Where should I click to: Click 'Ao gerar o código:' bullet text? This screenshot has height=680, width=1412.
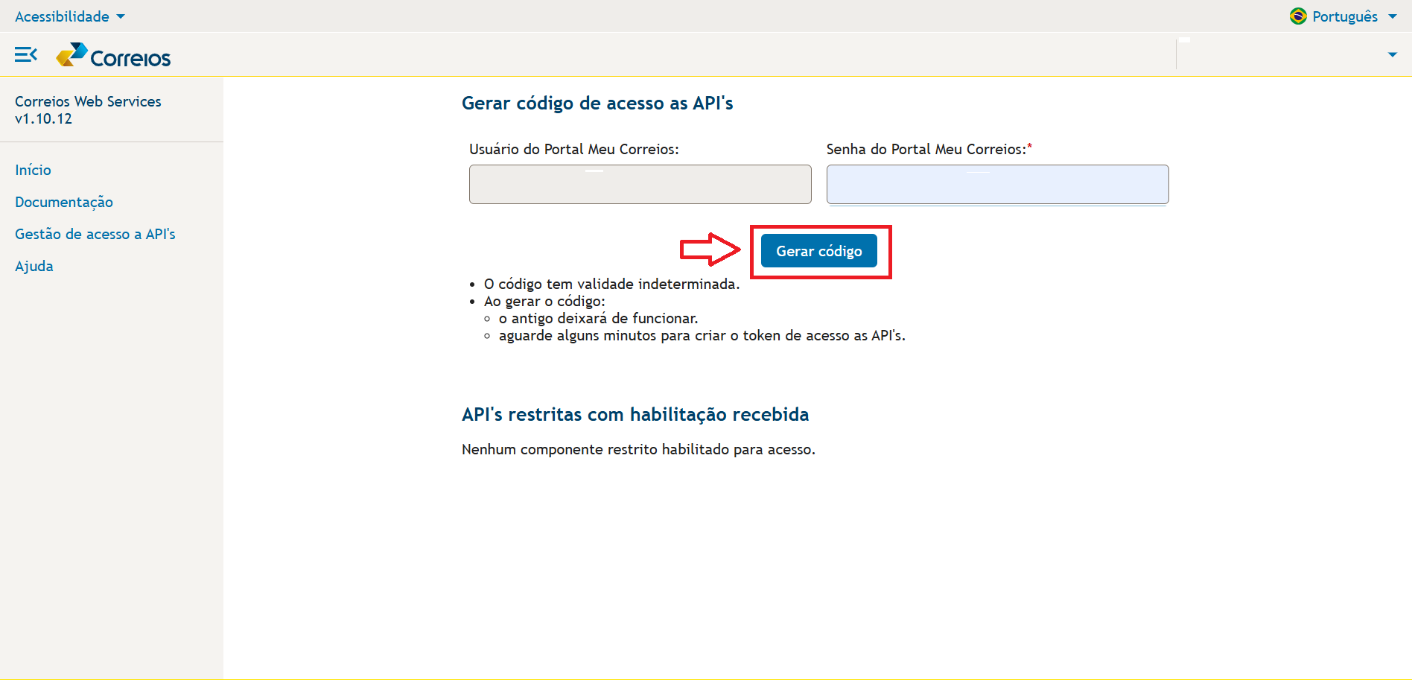click(544, 301)
